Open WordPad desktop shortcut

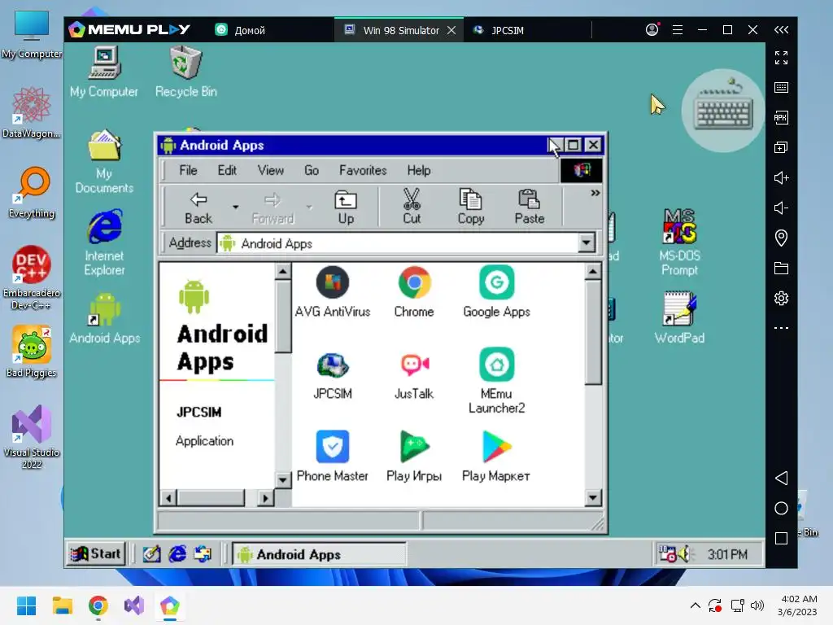(x=679, y=318)
